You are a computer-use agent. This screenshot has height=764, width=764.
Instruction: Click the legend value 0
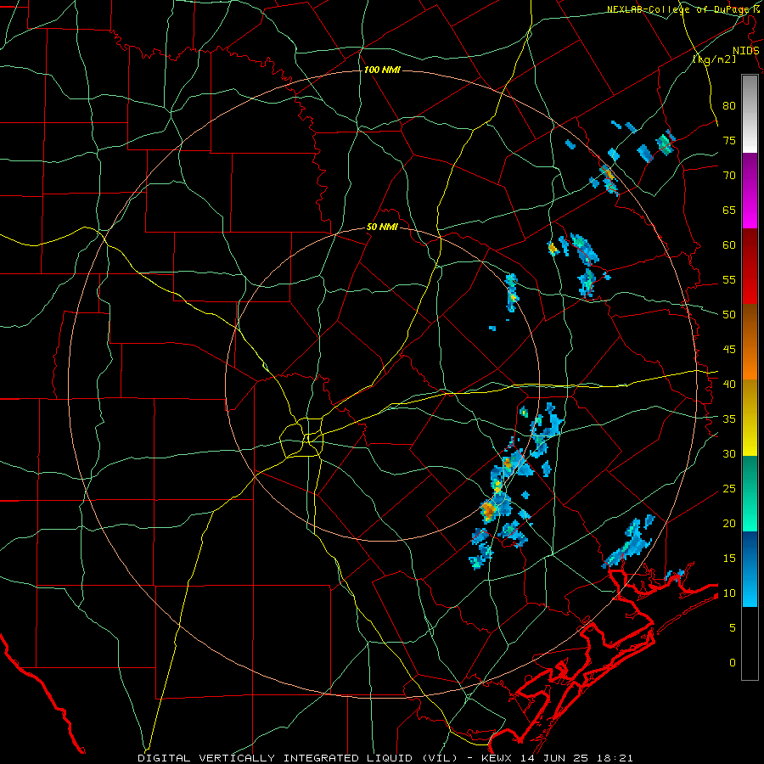pos(733,663)
